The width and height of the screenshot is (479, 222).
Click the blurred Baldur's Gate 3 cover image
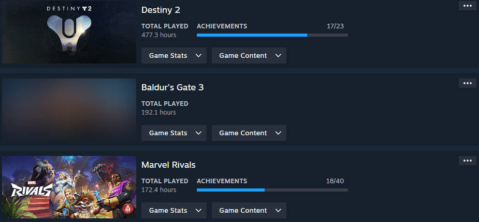[x=69, y=109]
